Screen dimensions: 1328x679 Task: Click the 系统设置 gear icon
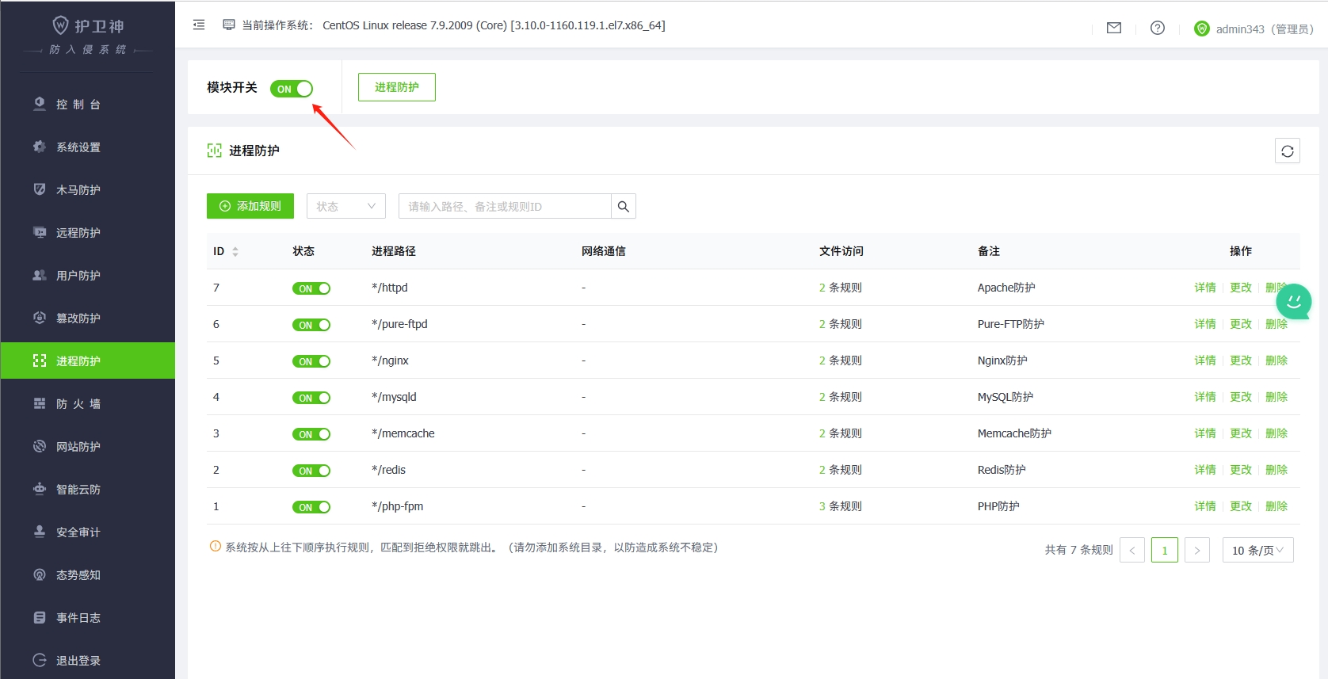[40, 147]
